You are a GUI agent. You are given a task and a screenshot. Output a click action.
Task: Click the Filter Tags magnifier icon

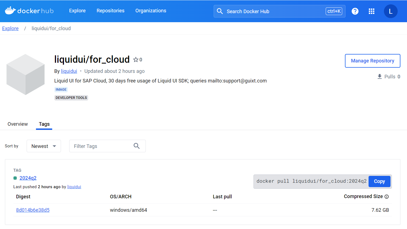click(136, 146)
